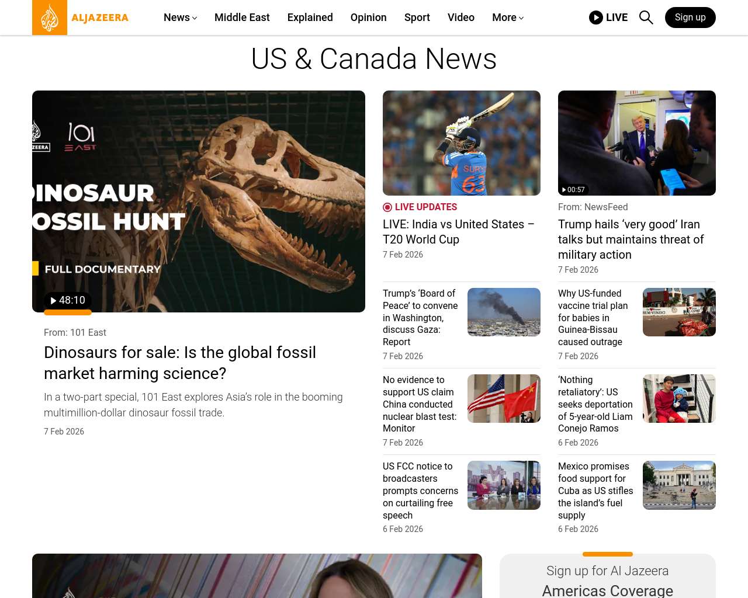Open the Cuba building thumbnail
The image size is (748, 598).
point(679,485)
